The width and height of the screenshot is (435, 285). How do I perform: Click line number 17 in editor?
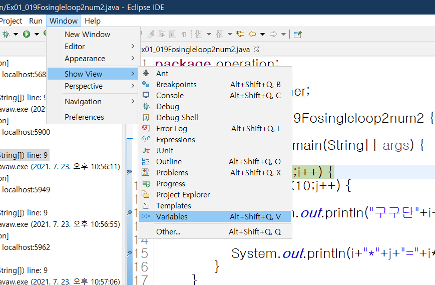tap(141, 279)
